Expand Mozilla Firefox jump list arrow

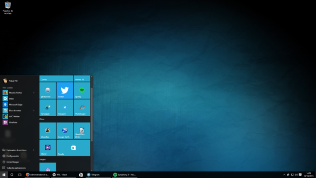pyautogui.click(x=34, y=93)
